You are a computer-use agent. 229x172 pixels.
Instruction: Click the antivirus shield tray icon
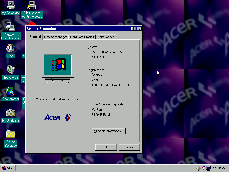point(203,168)
